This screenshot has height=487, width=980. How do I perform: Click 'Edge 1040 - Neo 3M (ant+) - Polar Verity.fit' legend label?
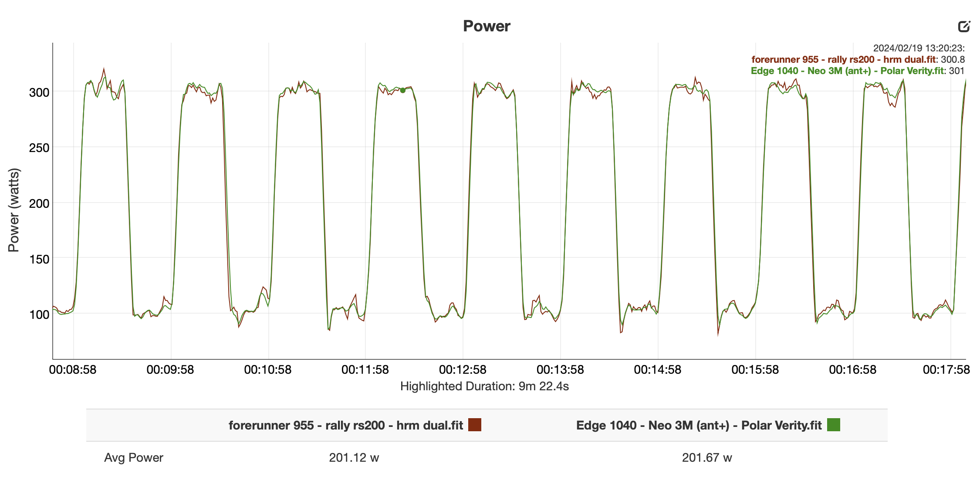699,425
